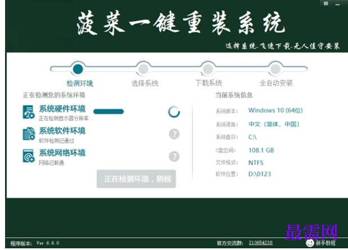Click the 正在检测环境，稍候 button
The height and width of the screenshot is (250, 348).
(x=136, y=179)
